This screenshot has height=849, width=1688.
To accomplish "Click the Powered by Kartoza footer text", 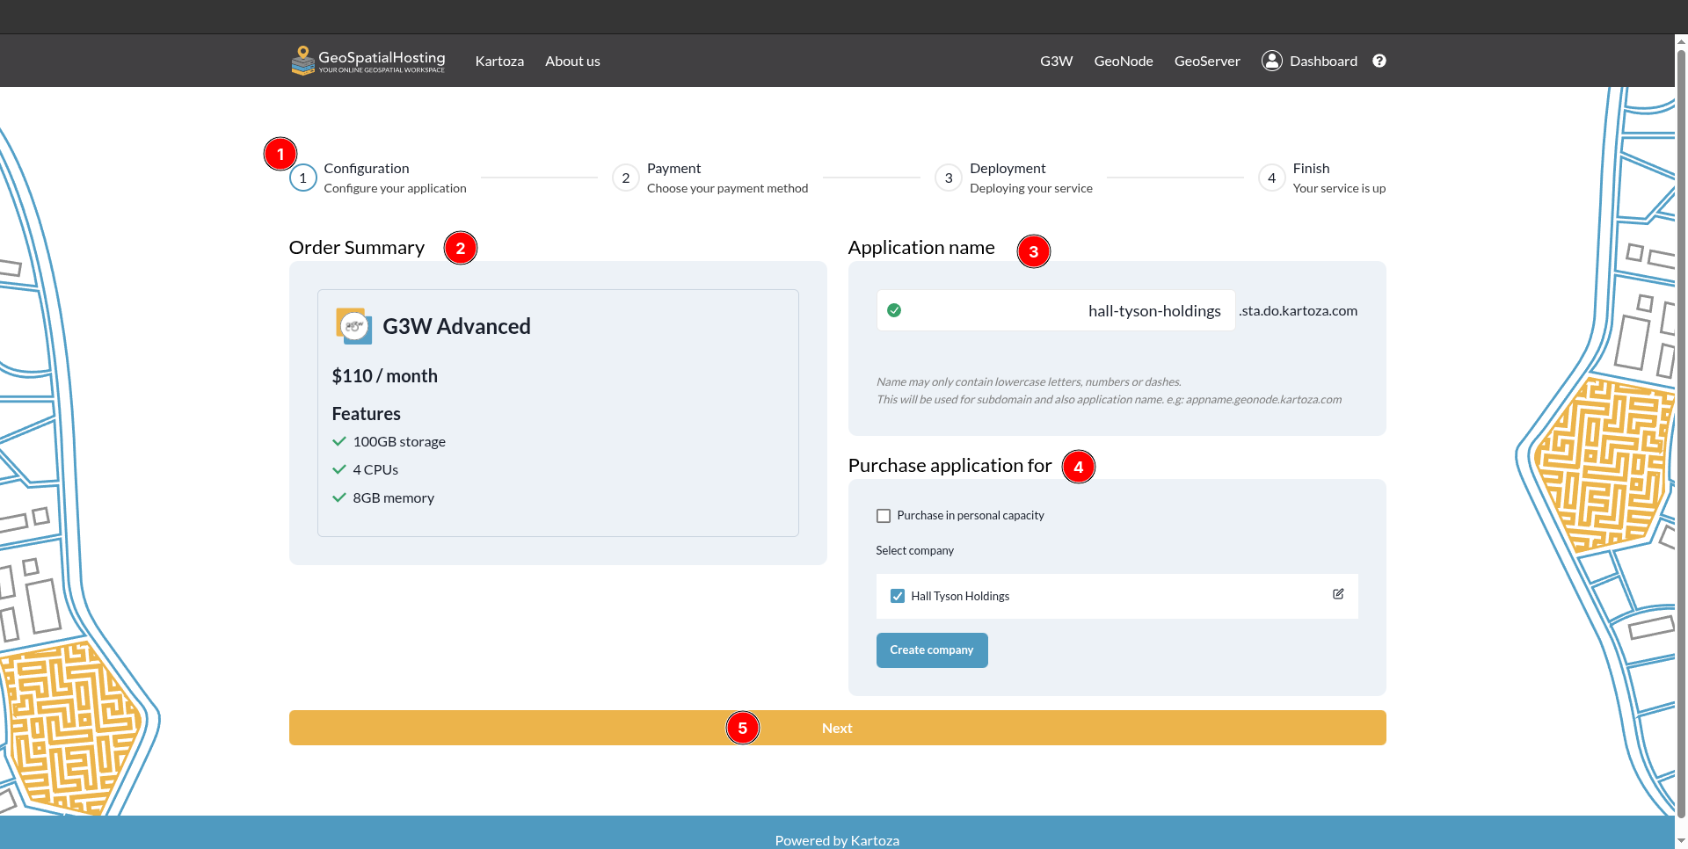I will tap(837, 840).
